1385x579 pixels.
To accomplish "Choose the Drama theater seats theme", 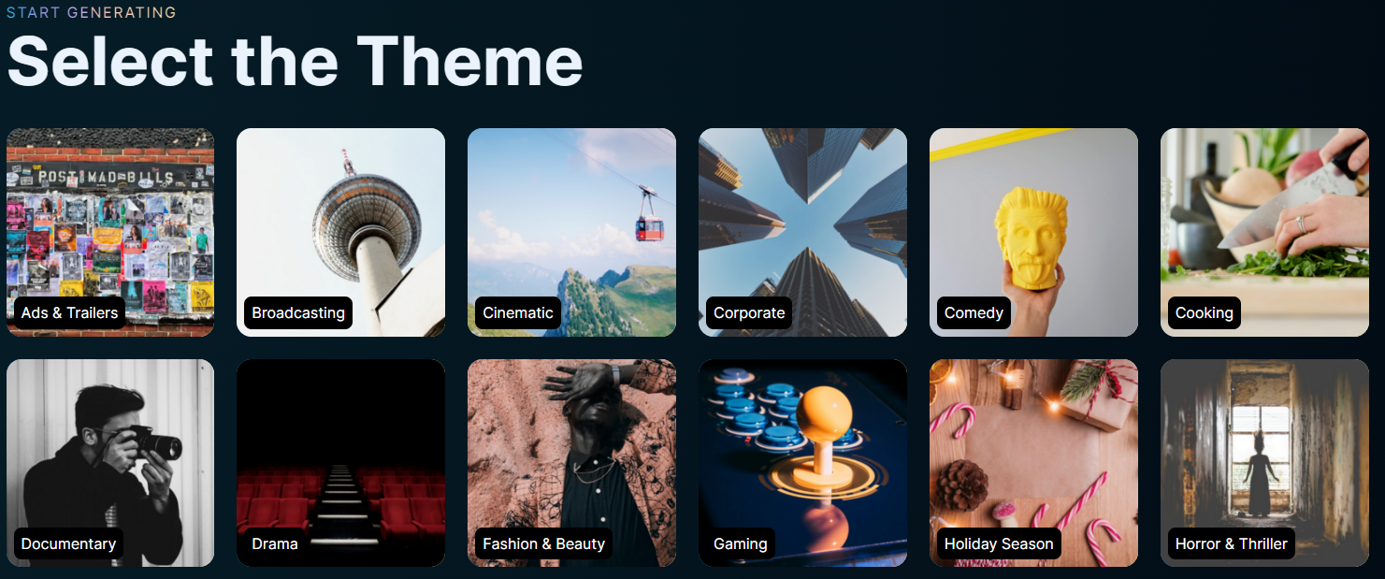I will coord(340,463).
